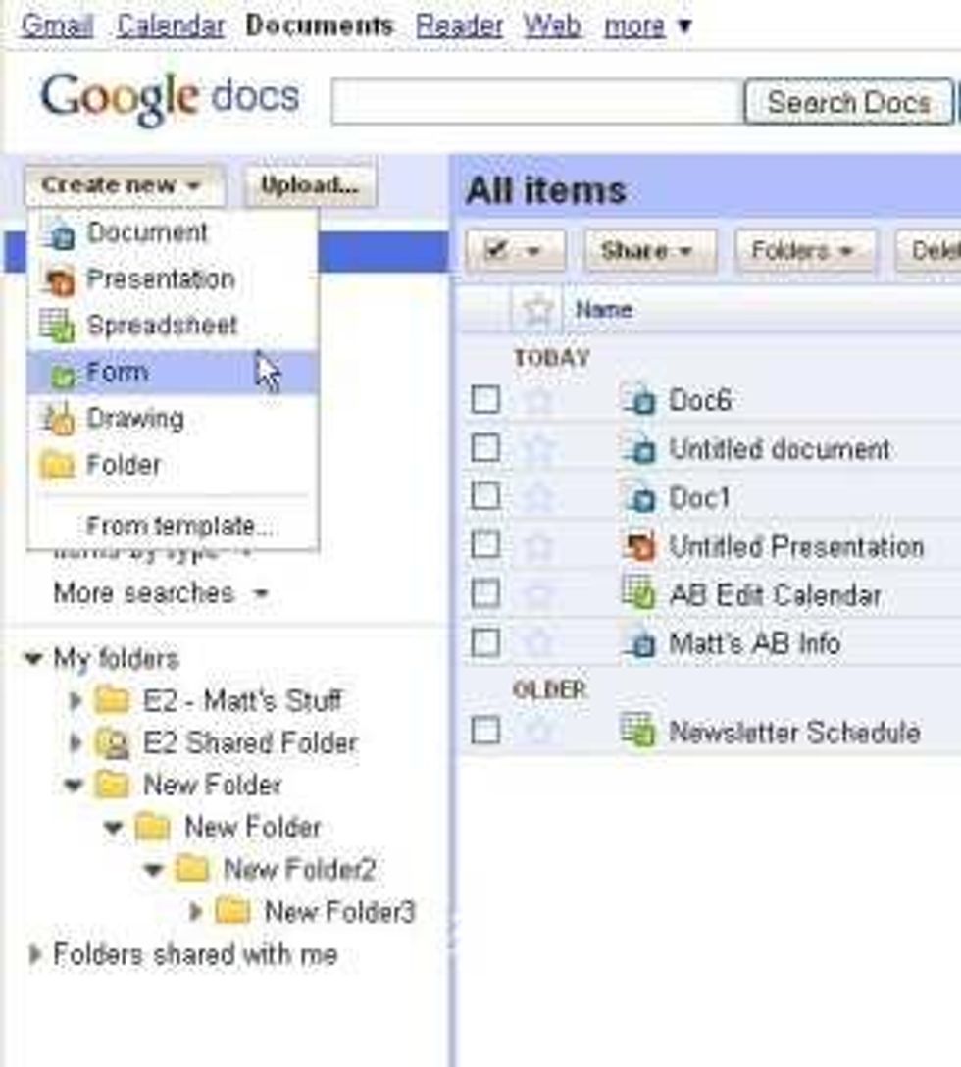Image resolution: width=961 pixels, height=1067 pixels.
Task: Expand the E2 - Matt's Stuff folder
Action: coord(76,701)
